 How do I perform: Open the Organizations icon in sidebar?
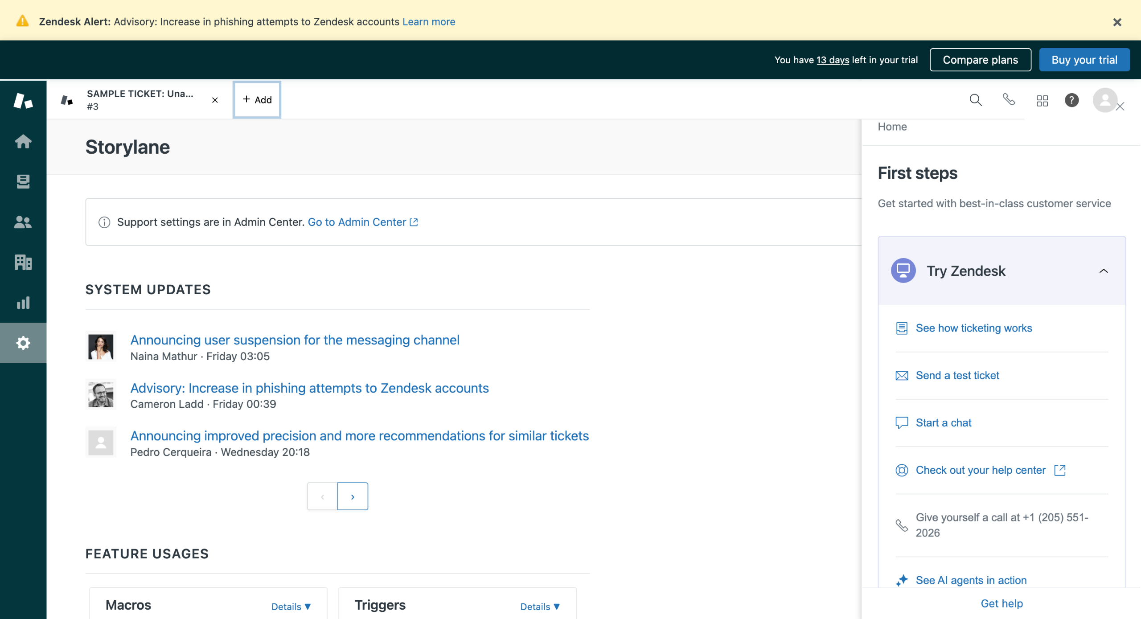tap(23, 262)
